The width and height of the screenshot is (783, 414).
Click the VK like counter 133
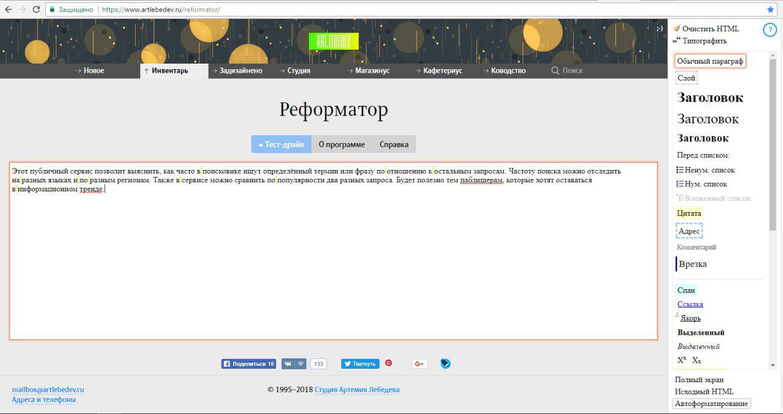click(318, 364)
